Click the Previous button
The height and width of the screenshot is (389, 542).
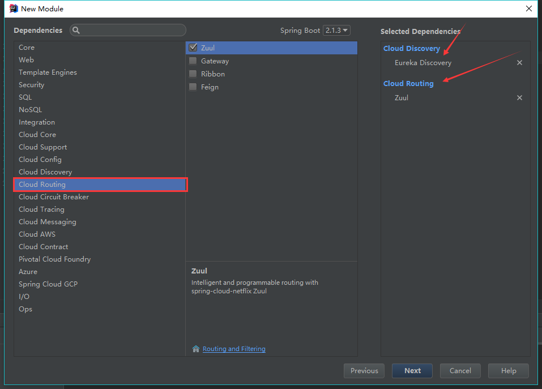tap(364, 371)
